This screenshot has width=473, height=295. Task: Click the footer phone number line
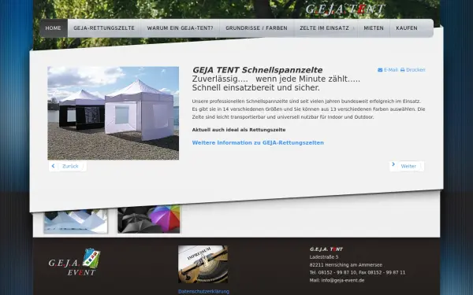(357, 272)
